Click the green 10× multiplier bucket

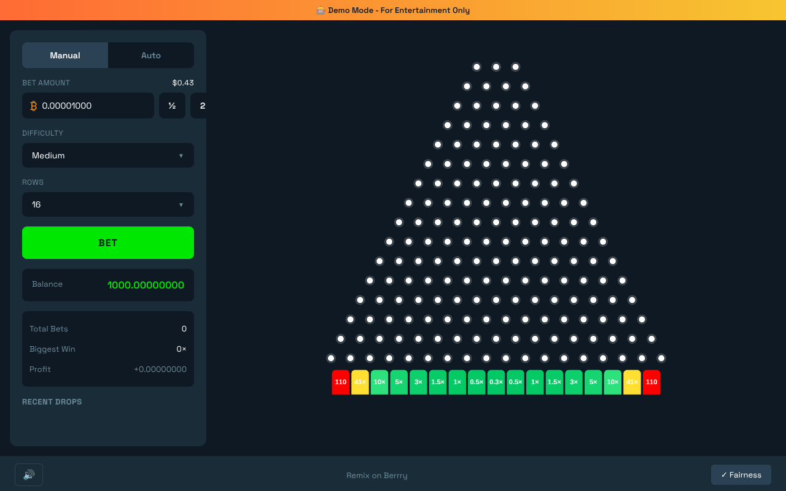[x=379, y=382]
